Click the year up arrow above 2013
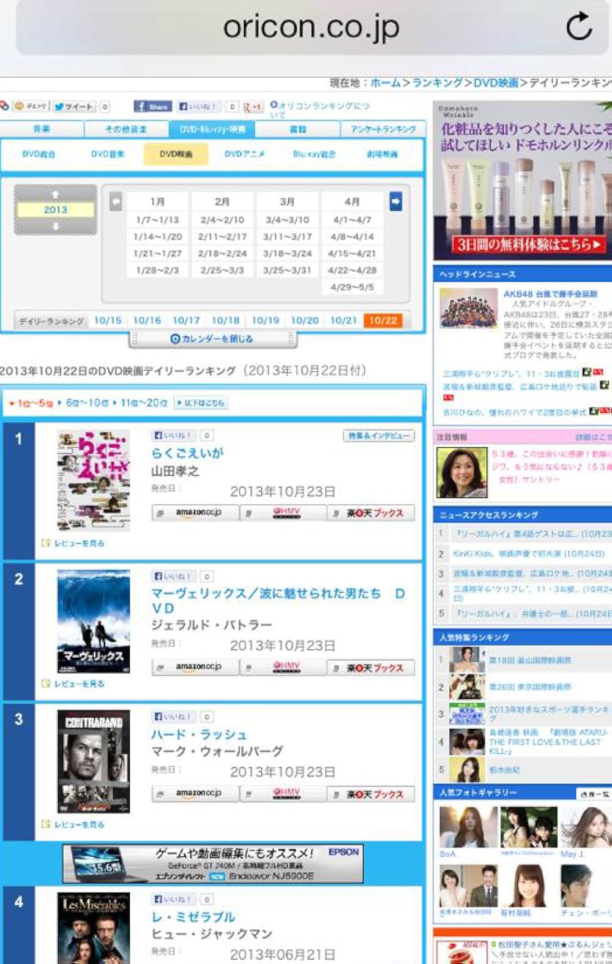The width and height of the screenshot is (612, 964). coord(56,194)
